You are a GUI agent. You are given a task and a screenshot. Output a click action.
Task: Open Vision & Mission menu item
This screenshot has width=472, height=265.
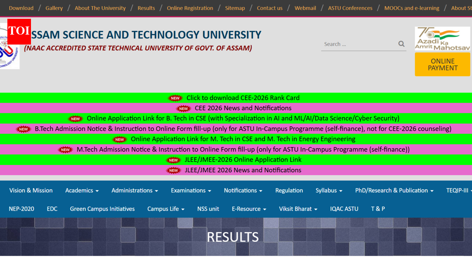coord(31,190)
